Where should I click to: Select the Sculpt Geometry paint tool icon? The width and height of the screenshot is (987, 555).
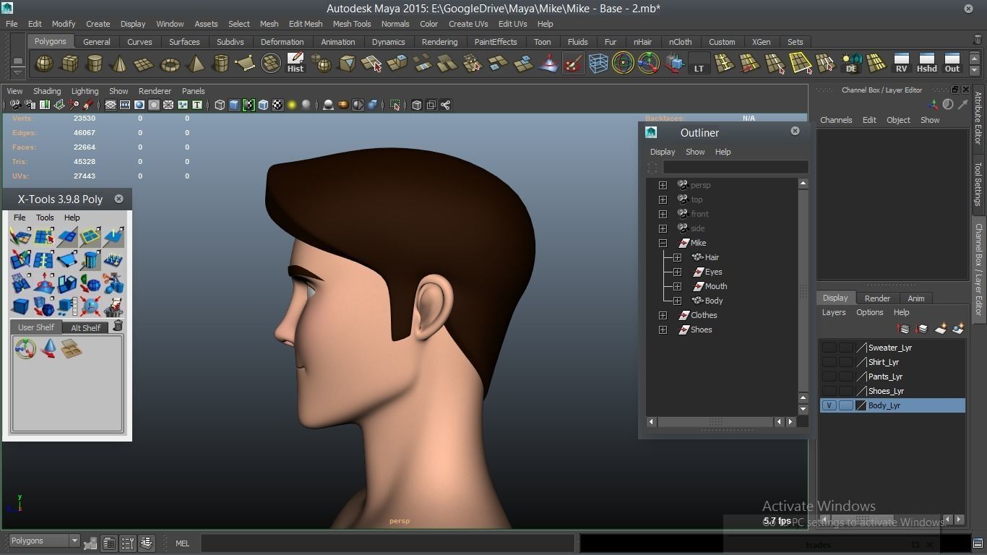click(x=573, y=64)
